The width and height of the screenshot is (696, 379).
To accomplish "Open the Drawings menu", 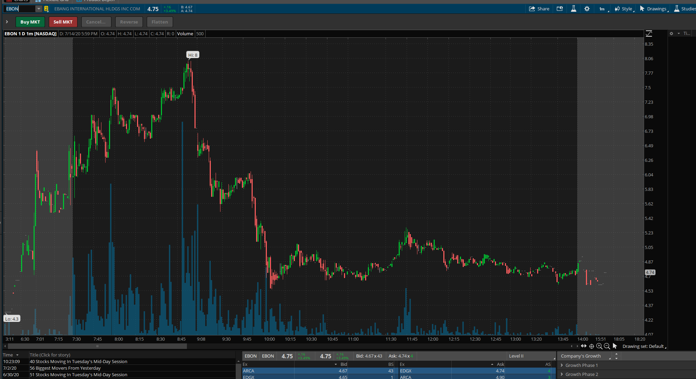I will 653,9.
